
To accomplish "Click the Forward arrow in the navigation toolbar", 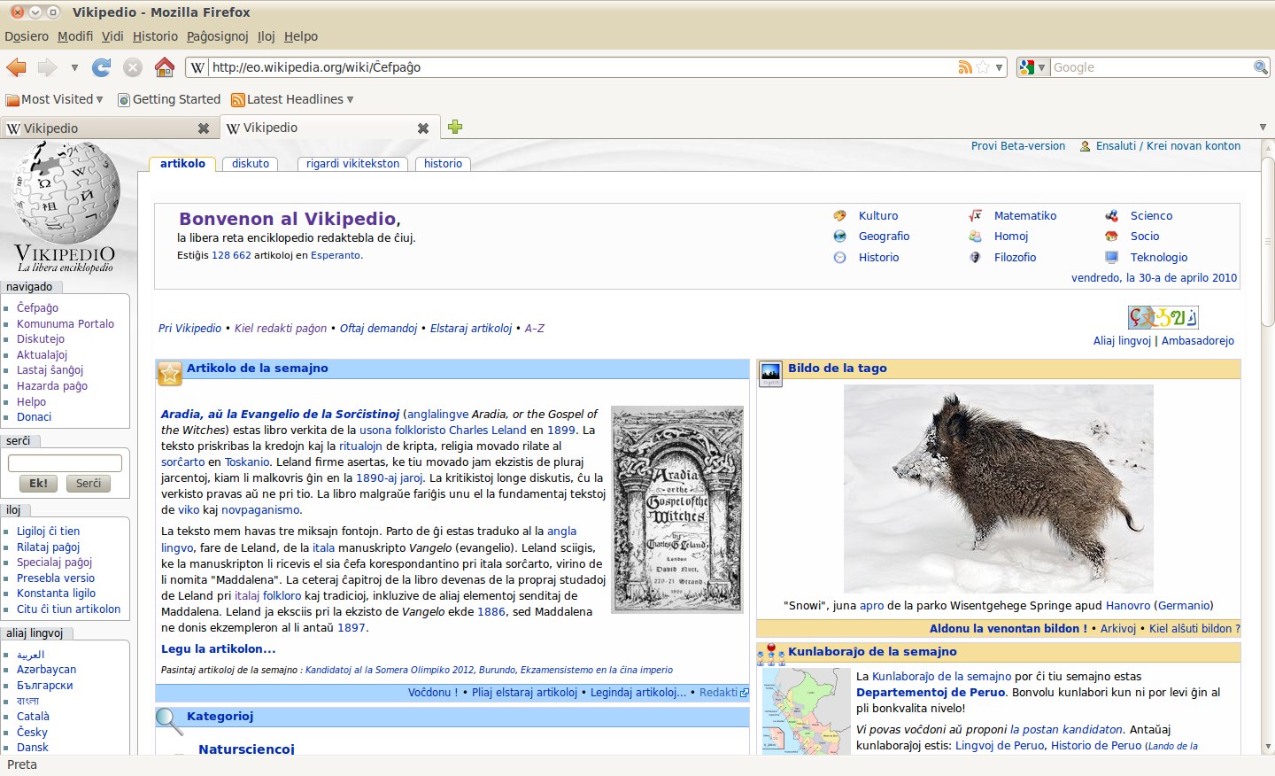I will [x=48, y=67].
